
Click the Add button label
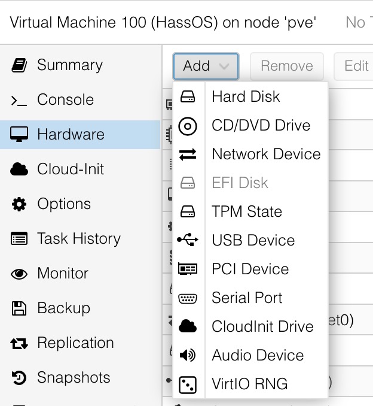coord(197,66)
